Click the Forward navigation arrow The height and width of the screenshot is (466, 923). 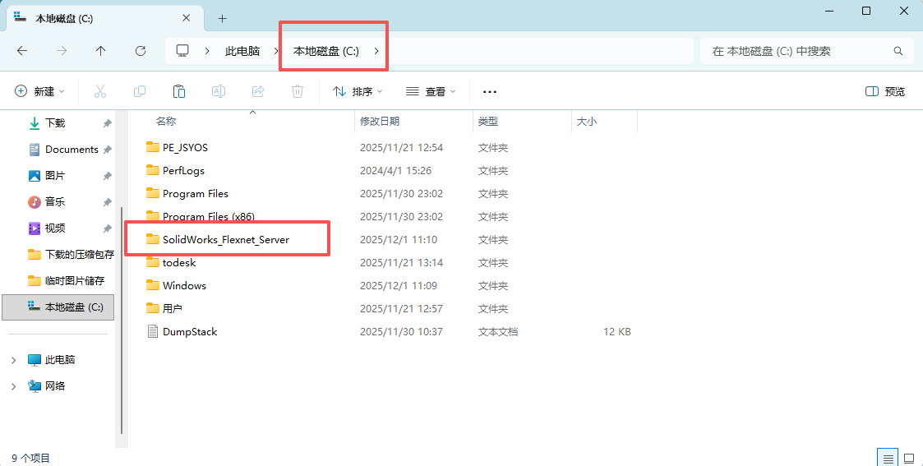point(61,51)
